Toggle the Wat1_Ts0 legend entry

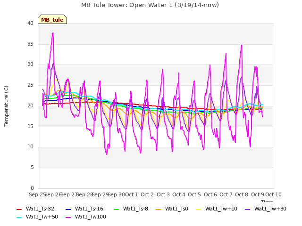172,209
